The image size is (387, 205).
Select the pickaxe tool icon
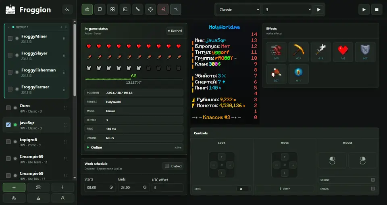pyautogui.click(x=175, y=10)
